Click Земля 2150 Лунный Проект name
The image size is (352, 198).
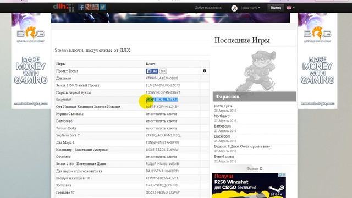pos(78,85)
